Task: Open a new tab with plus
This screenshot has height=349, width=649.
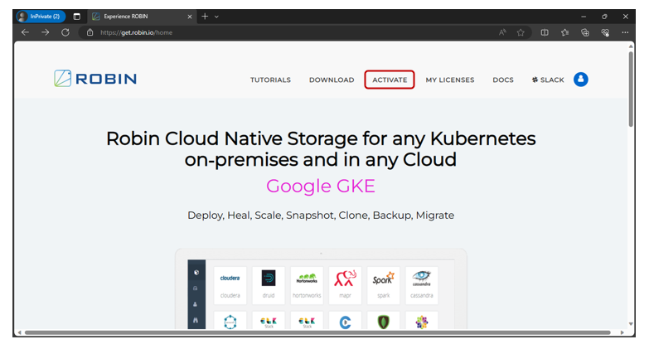Action: (205, 17)
